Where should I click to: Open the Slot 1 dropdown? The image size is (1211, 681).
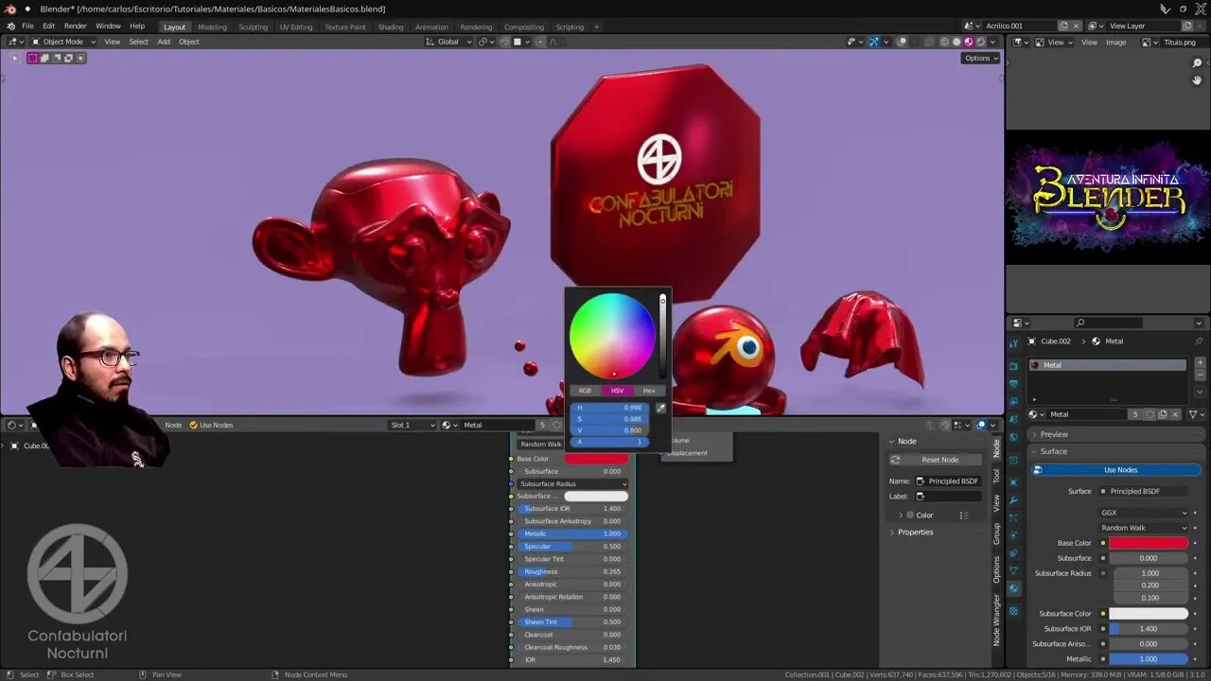(x=412, y=426)
